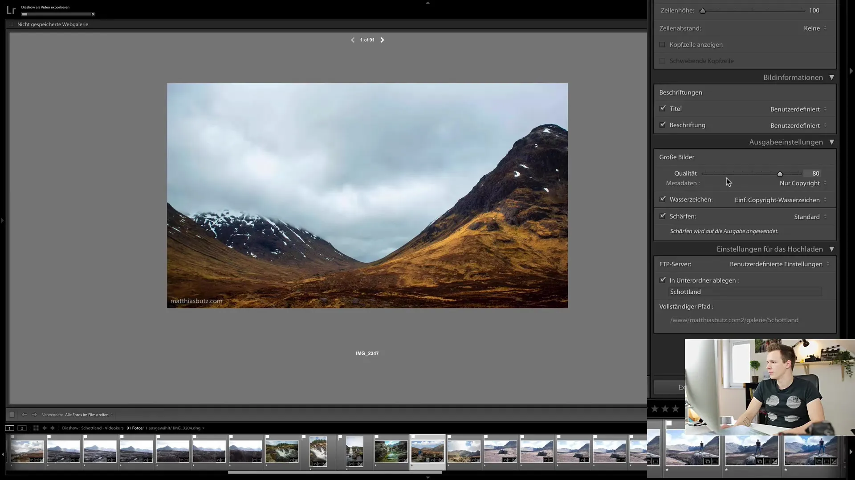Screen dimensions: 855x480
Task: Click the grid view icon in filmstrip
Action: click(35, 428)
